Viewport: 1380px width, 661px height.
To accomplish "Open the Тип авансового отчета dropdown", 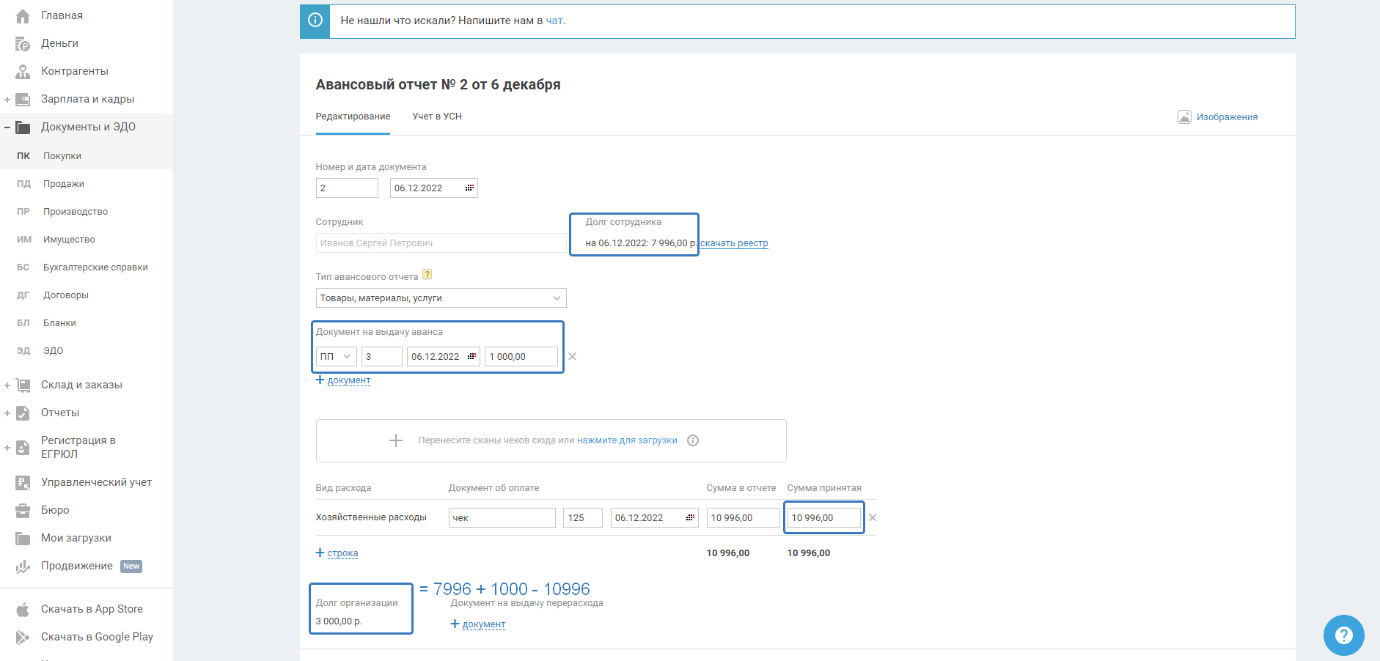I will click(x=441, y=298).
